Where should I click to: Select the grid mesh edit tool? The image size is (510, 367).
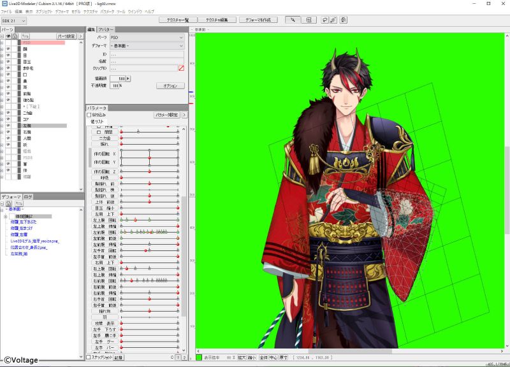(x=309, y=20)
